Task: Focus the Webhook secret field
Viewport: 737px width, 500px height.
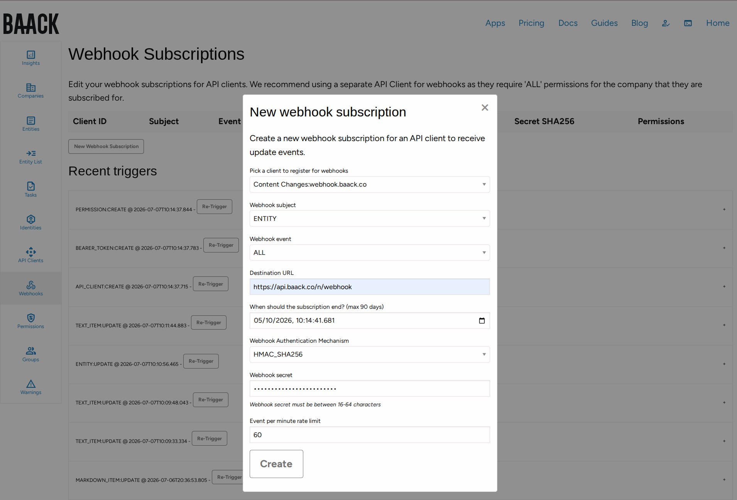Action: [370, 389]
